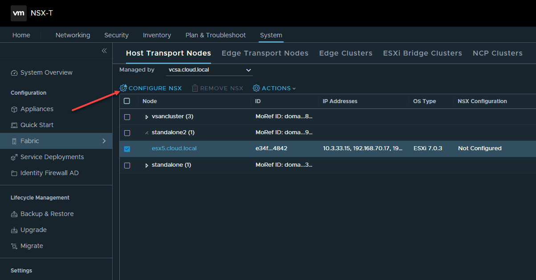The height and width of the screenshot is (280, 536).
Task: Check the select-all checkbox in table header
Action: (x=127, y=101)
